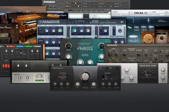Switch to Massive Browser view tab
The image size is (169, 112).
coord(114,23)
